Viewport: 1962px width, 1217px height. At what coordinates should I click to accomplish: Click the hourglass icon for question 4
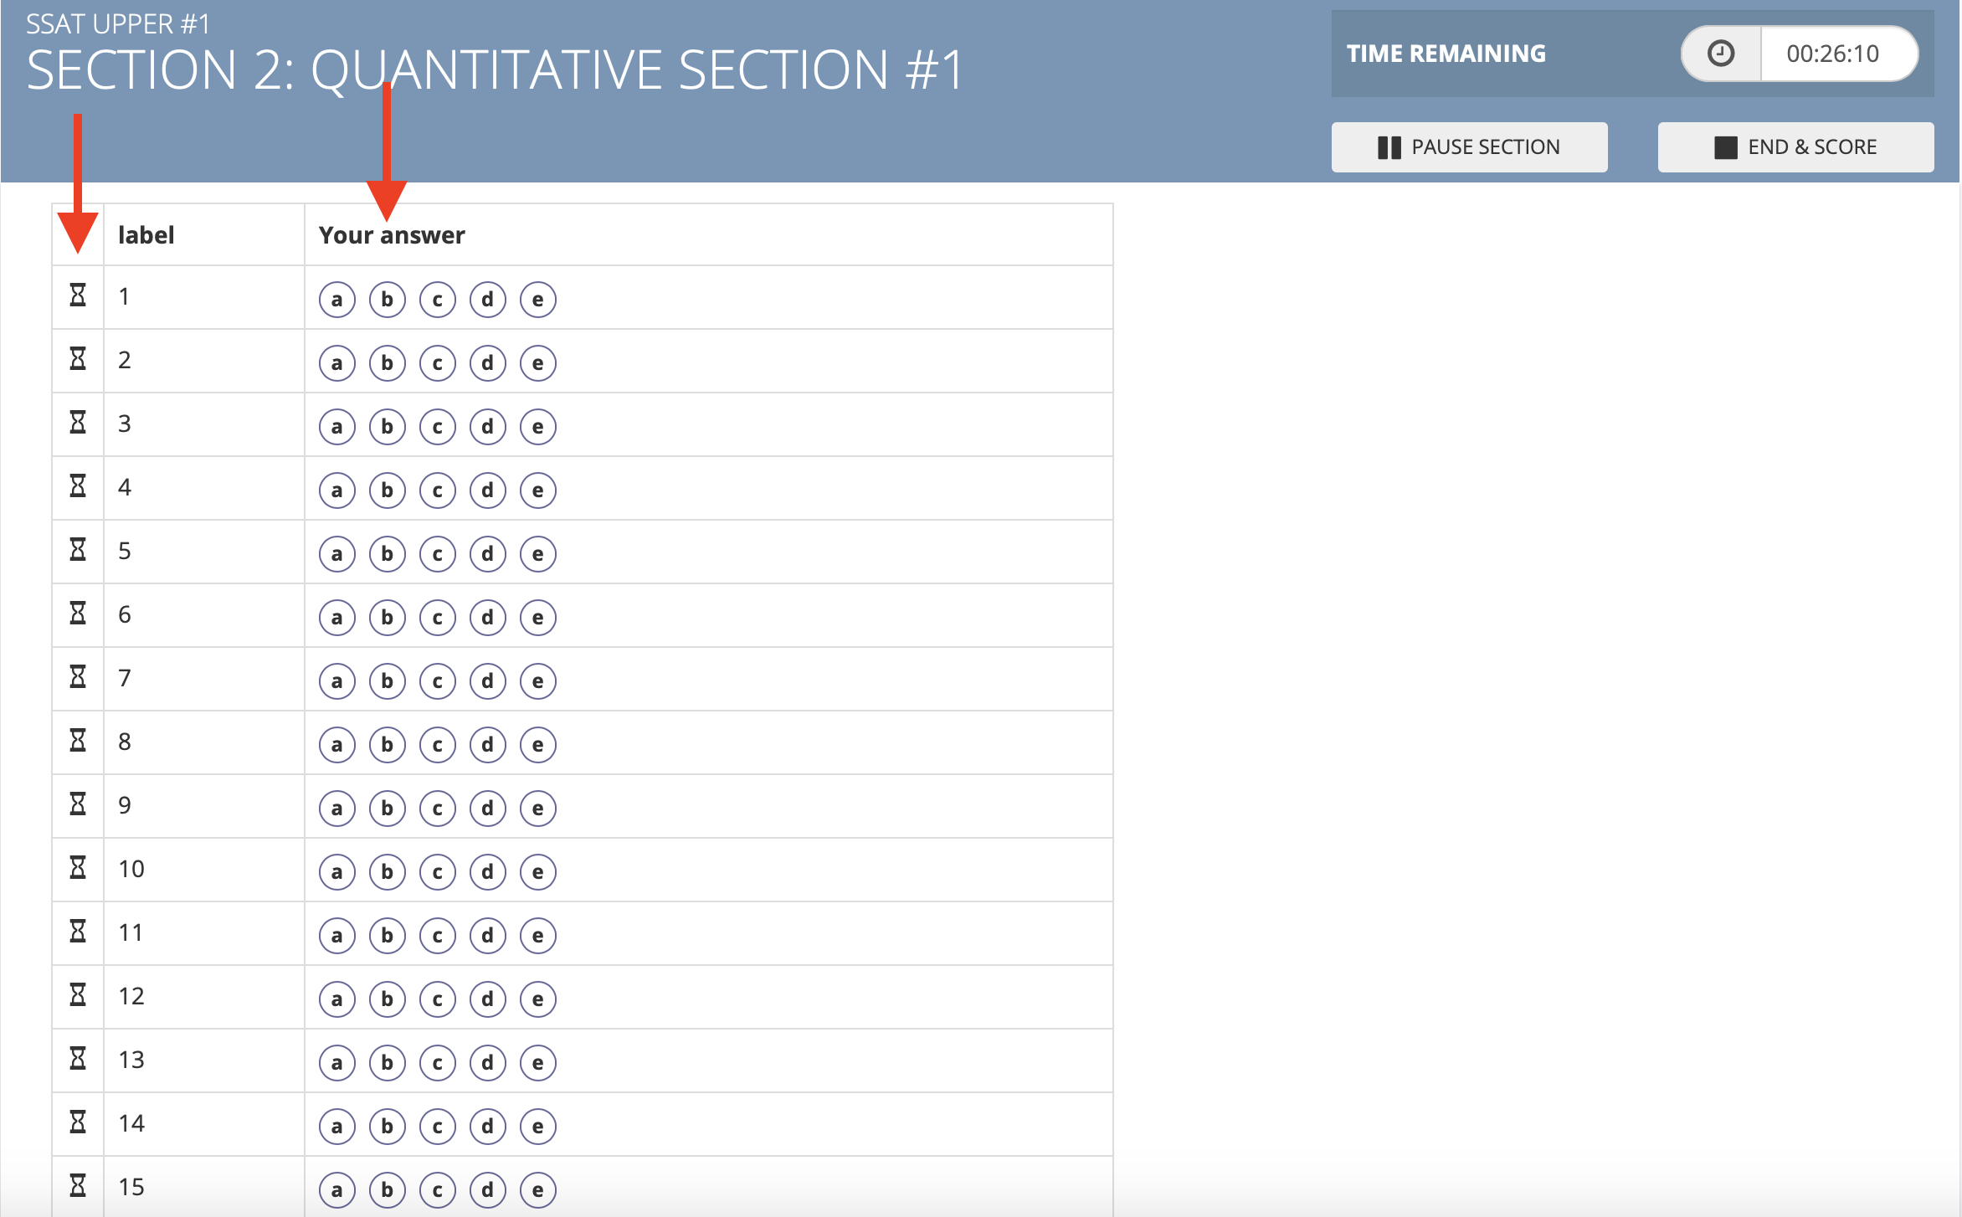(78, 486)
